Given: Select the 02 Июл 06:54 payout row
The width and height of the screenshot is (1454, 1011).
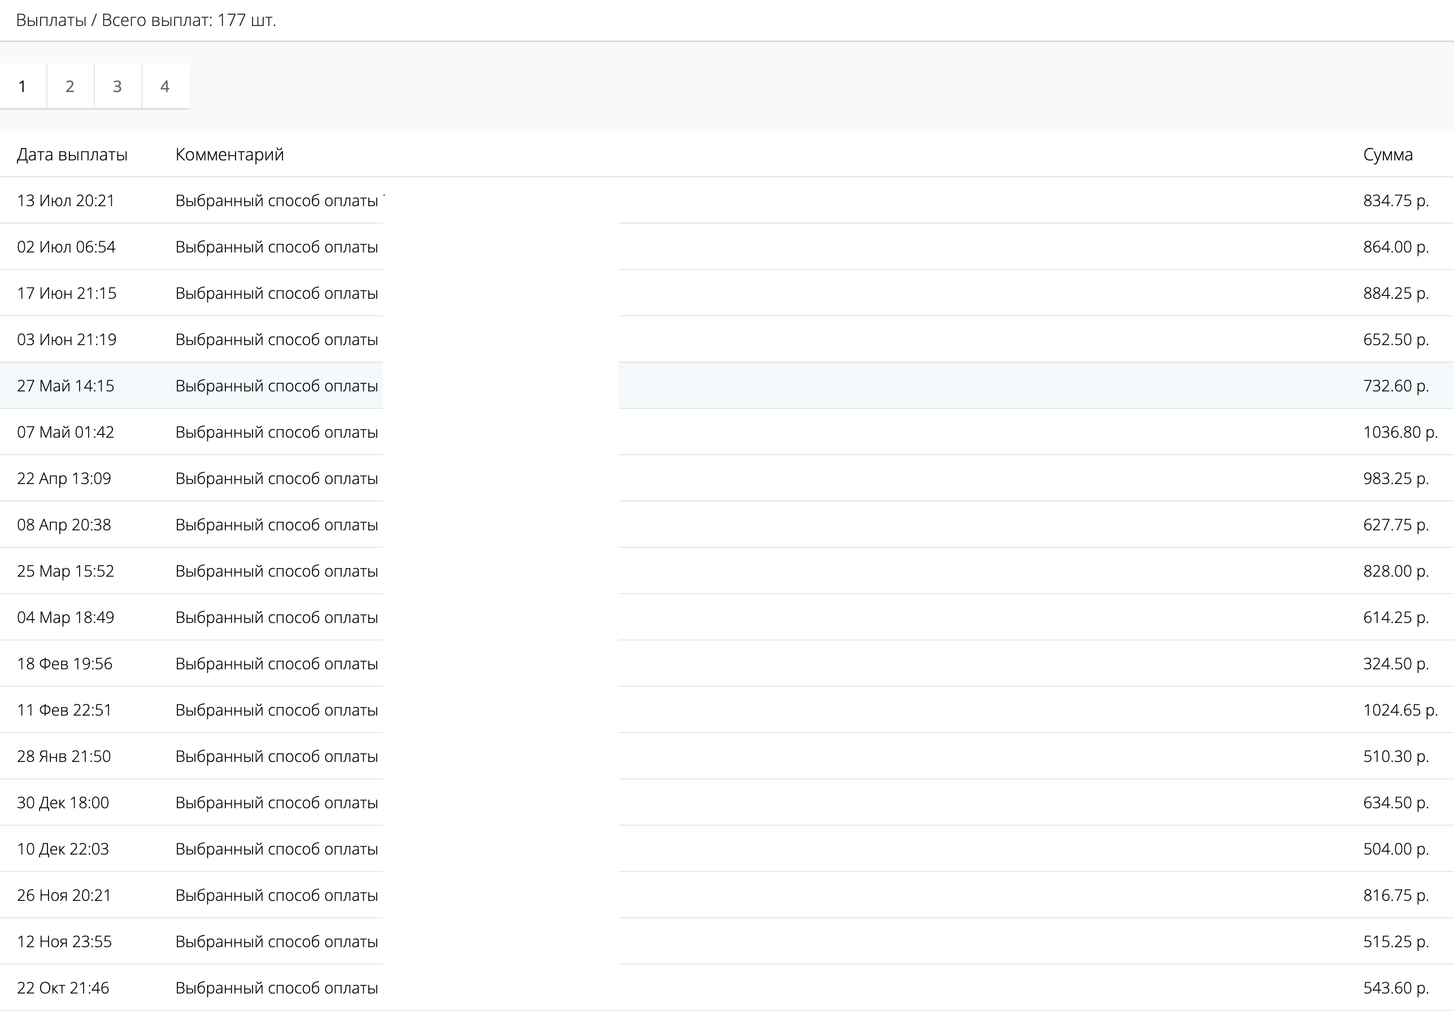Looking at the screenshot, I should click(x=66, y=247).
